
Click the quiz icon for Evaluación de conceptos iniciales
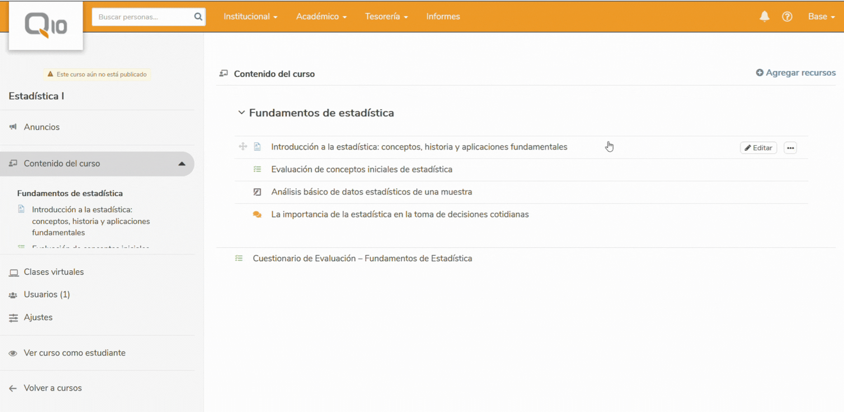(x=257, y=169)
